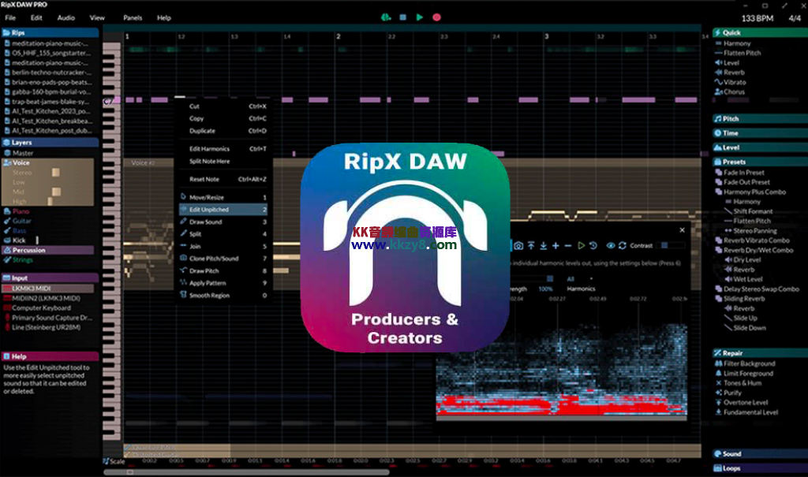Image resolution: width=808 pixels, height=477 pixels.
Task: Select the Draw Sound tool
Action: coord(223,222)
